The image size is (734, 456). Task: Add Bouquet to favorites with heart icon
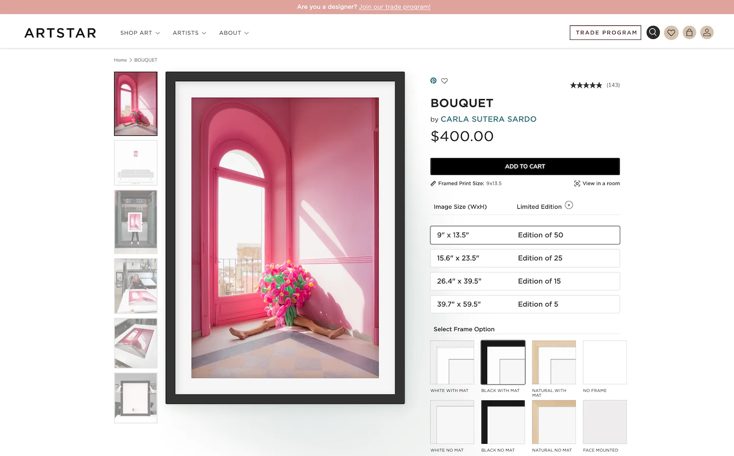click(x=444, y=81)
